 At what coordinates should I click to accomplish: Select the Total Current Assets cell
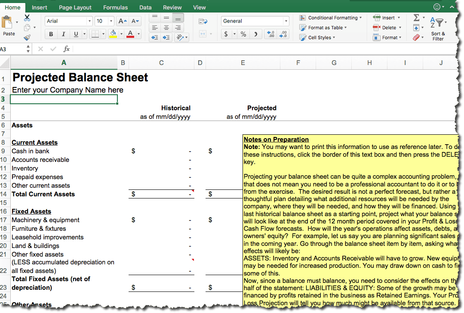click(64, 194)
